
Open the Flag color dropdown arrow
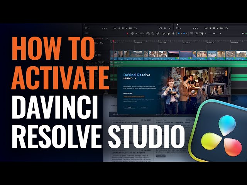181,34
